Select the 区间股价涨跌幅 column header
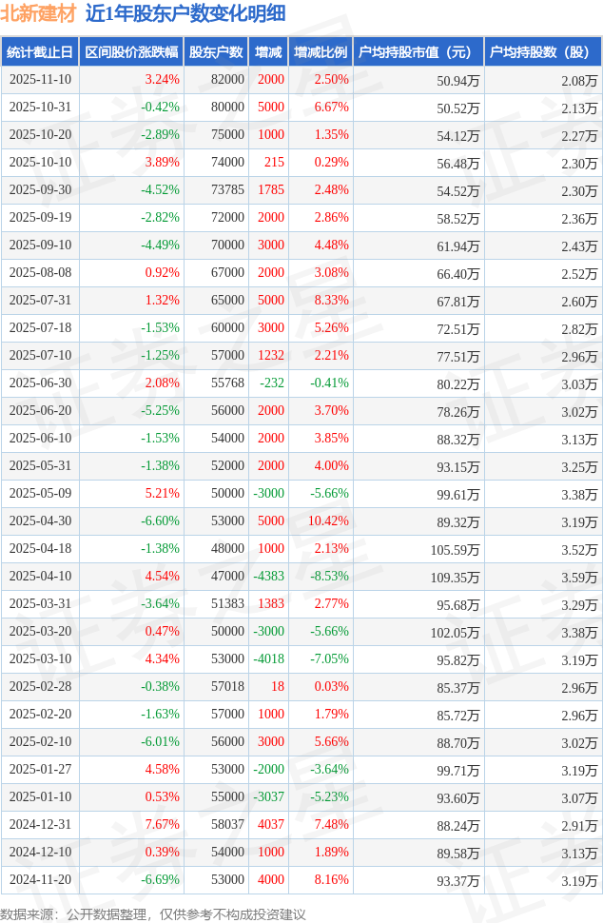 (x=130, y=52)
